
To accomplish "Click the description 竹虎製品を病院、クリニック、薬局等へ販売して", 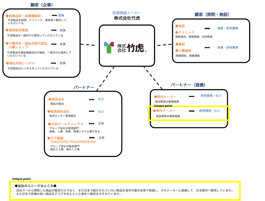I will coord(37,20).
